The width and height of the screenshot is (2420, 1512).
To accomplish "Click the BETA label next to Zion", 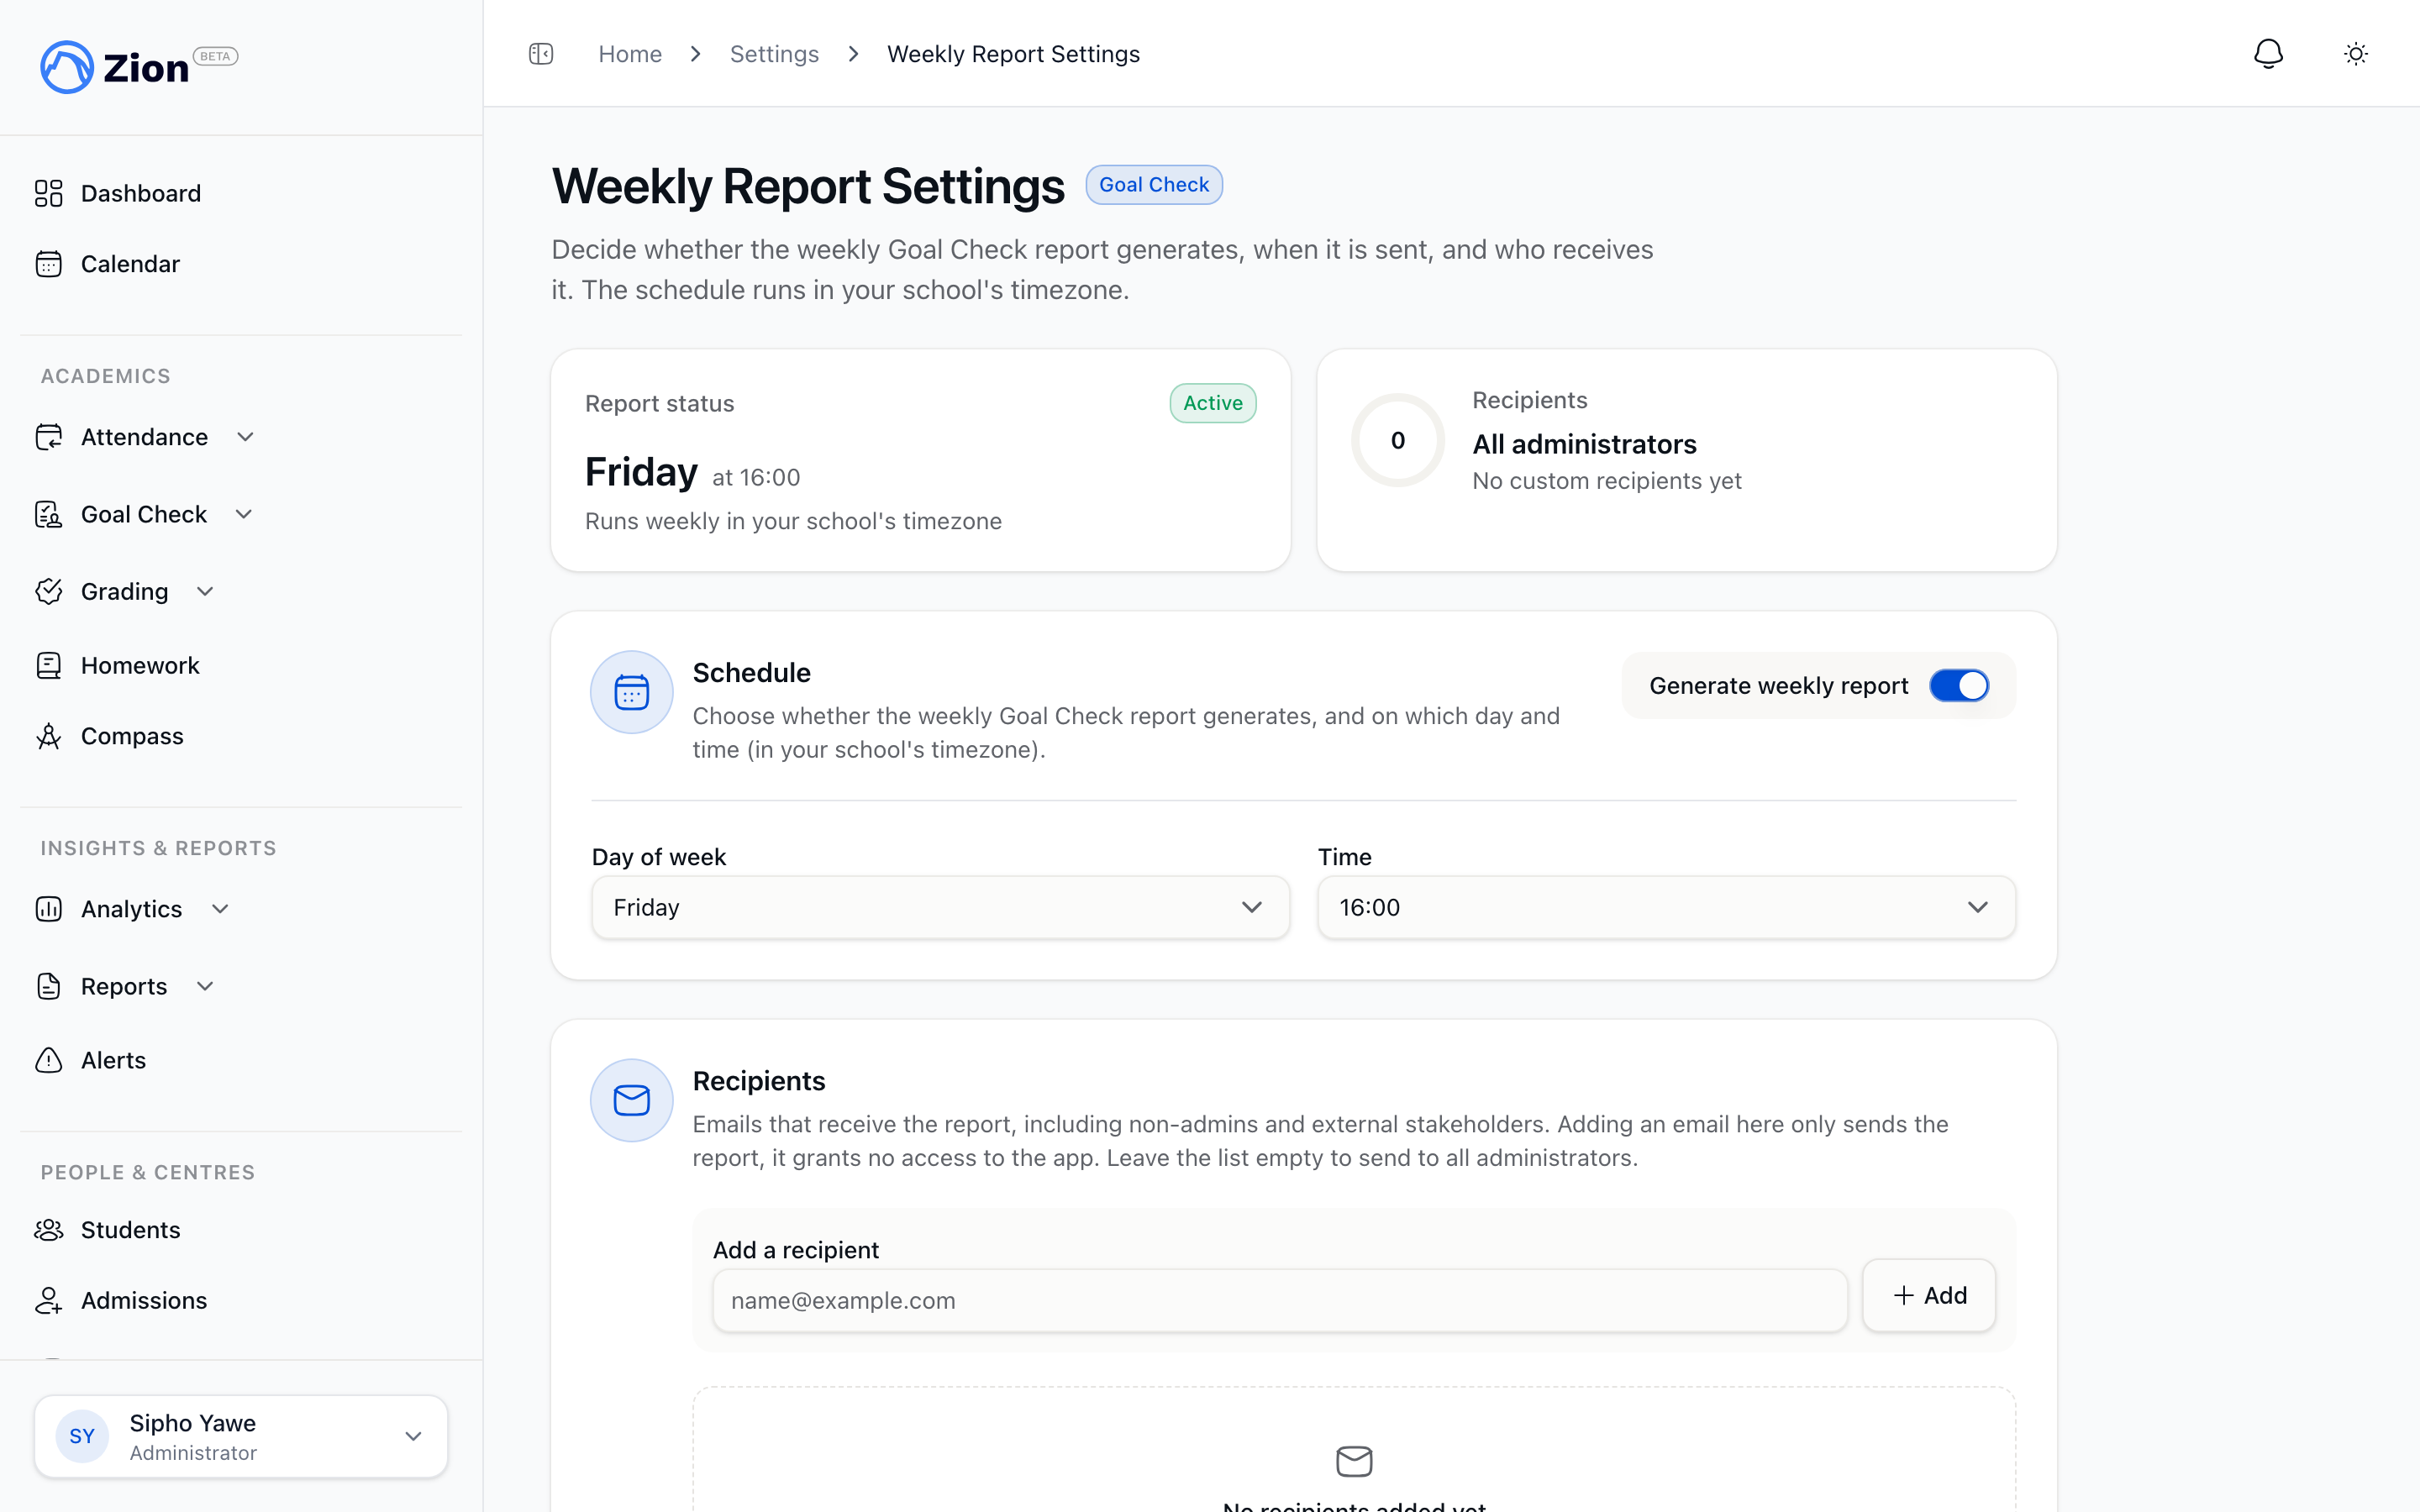I will coord(215,56).
